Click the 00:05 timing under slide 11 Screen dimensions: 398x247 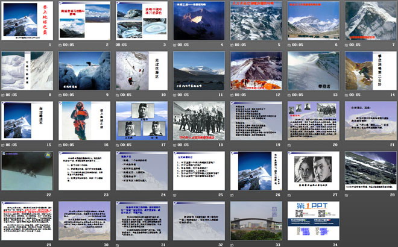[x=183, y=95]
